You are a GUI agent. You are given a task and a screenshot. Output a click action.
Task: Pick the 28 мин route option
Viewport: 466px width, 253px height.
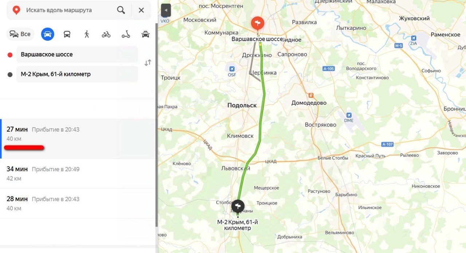[78, 204]
